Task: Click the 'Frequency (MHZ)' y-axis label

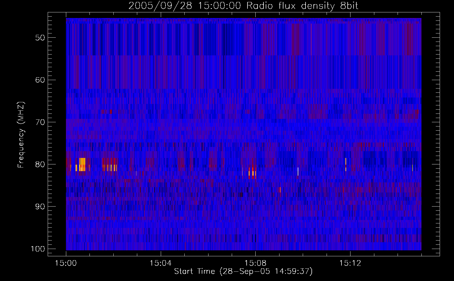Action: [x=21, y=135]
